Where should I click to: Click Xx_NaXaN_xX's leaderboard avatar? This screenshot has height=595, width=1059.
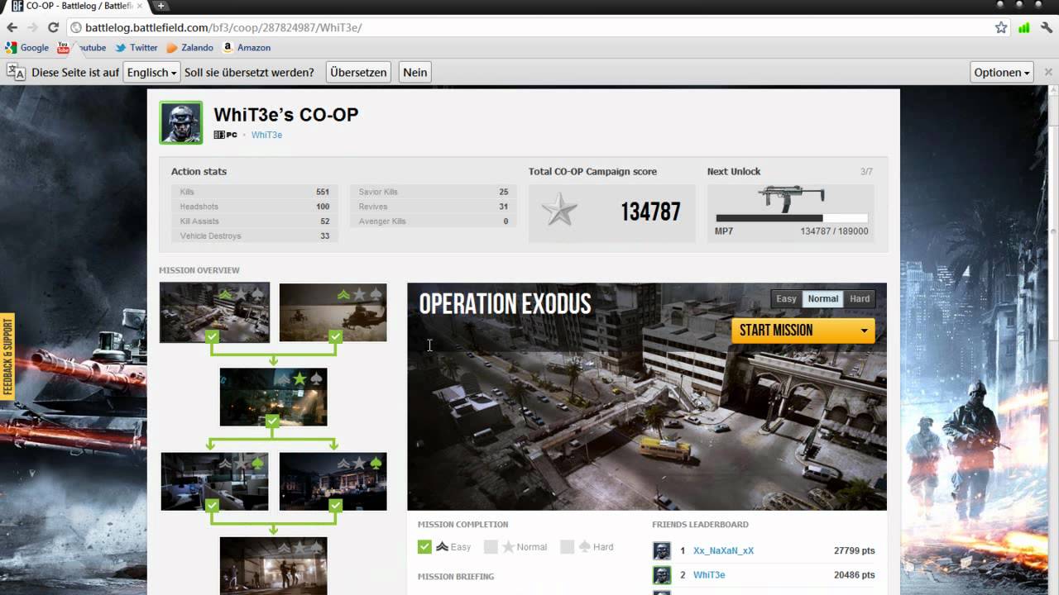tap(662, 550)
